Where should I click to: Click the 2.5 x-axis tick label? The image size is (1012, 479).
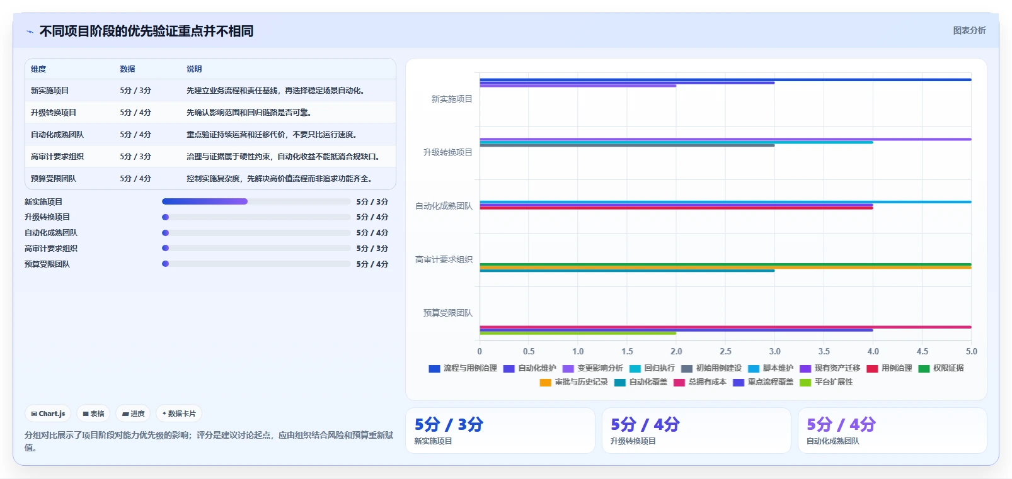(x=725, y=352)
